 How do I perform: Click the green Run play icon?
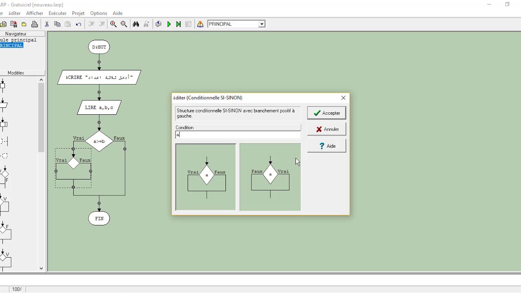tap(169, 24)
